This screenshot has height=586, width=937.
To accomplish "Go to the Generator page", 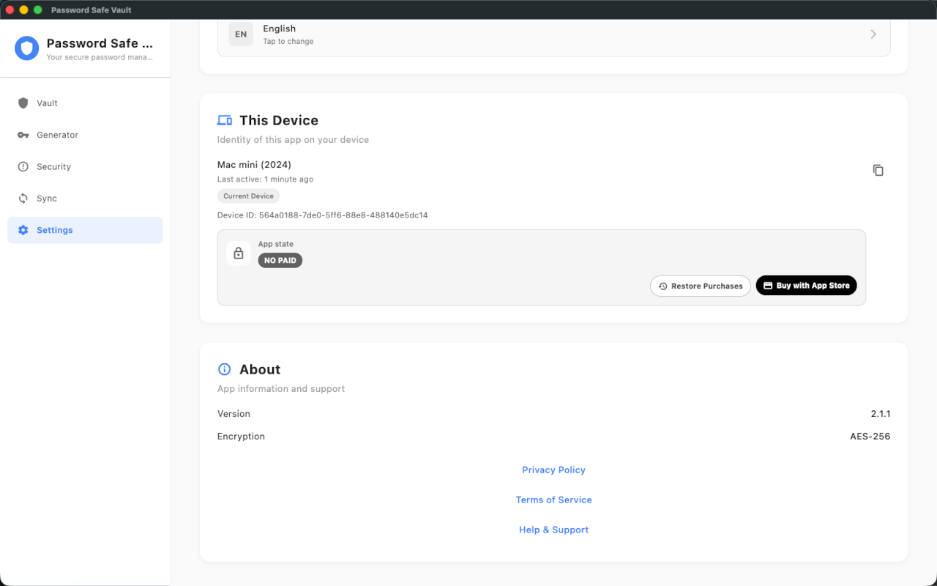I will (x=85, y=135).
